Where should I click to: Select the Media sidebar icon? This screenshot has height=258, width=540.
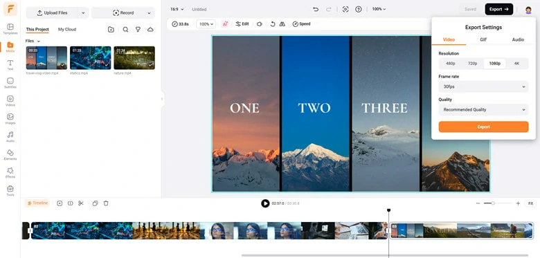[x=10, y=47]
